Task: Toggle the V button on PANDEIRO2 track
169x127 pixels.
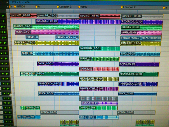Action: pos(1,48)
